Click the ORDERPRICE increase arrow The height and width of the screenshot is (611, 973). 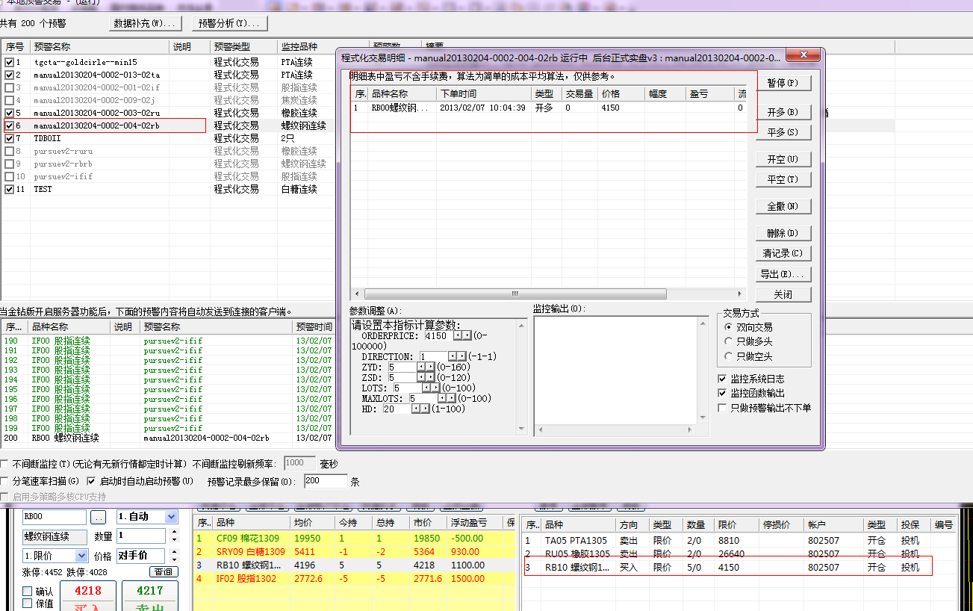click(x=467, y=336)
